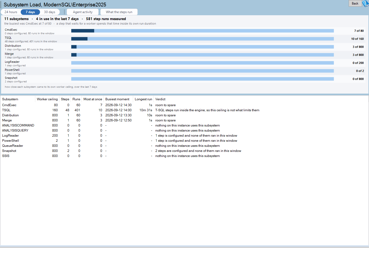
Task: Open the What the steps run view
Action: click(119, 12)
